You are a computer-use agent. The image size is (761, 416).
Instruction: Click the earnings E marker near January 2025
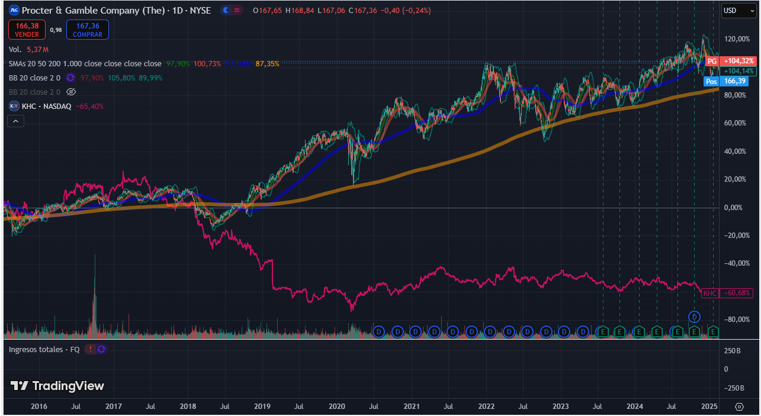point(714,332)
